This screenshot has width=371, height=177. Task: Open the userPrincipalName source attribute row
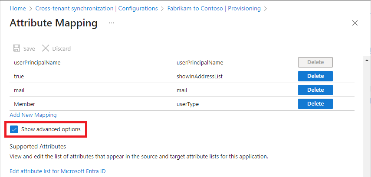(x=37, y=62)
